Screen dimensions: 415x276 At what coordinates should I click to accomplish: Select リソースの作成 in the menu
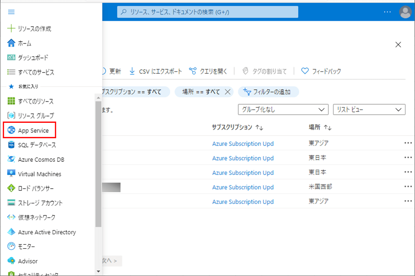pos(34,29)
